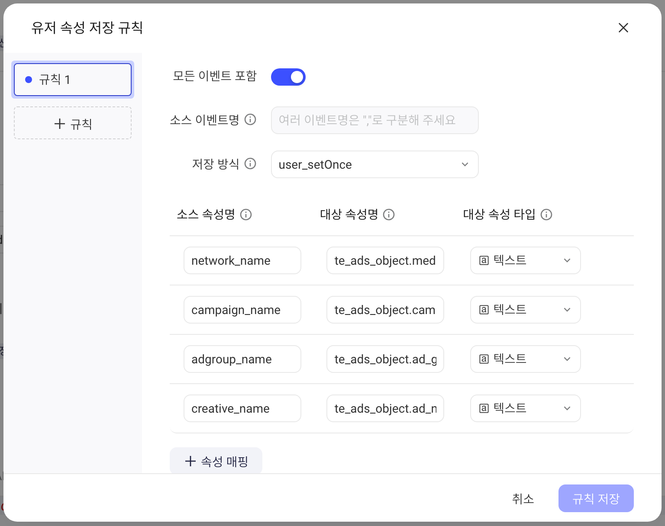Click the 모든 이벤트 포함 label
The image size is (665, 526).
coord(215,76)
